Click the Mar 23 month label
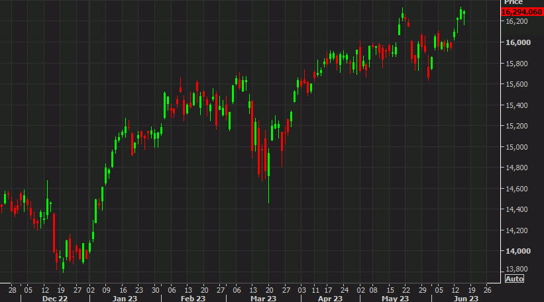544x302 pixels. pos(263,299)
